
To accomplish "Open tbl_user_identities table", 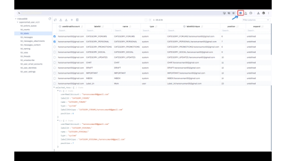I will coord(28,68).
